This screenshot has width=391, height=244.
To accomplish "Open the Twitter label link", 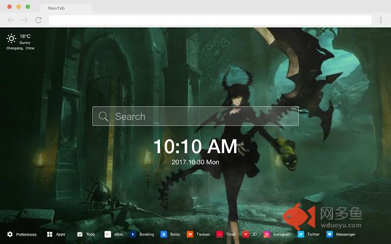I will tap(313, 234).
